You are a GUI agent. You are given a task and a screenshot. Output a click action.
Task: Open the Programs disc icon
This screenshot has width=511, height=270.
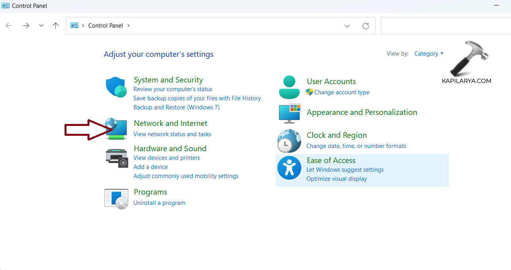click(x=116, y=199)
